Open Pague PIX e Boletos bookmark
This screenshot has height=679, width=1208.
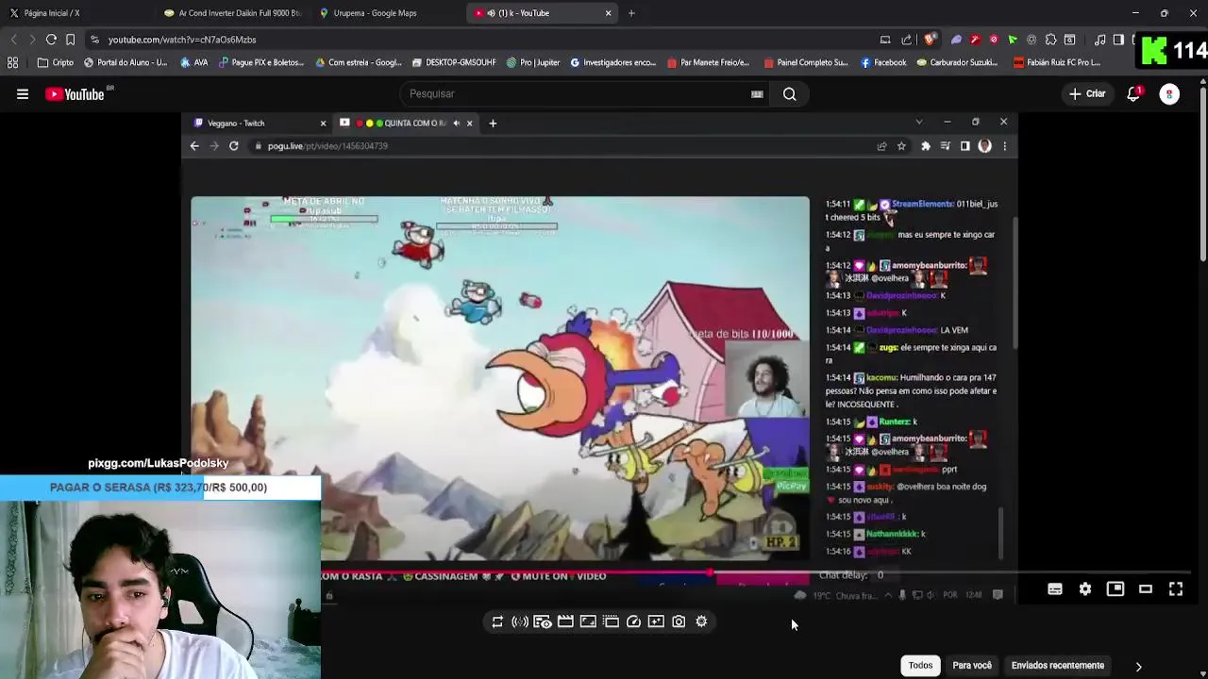[x=261, y=63]
